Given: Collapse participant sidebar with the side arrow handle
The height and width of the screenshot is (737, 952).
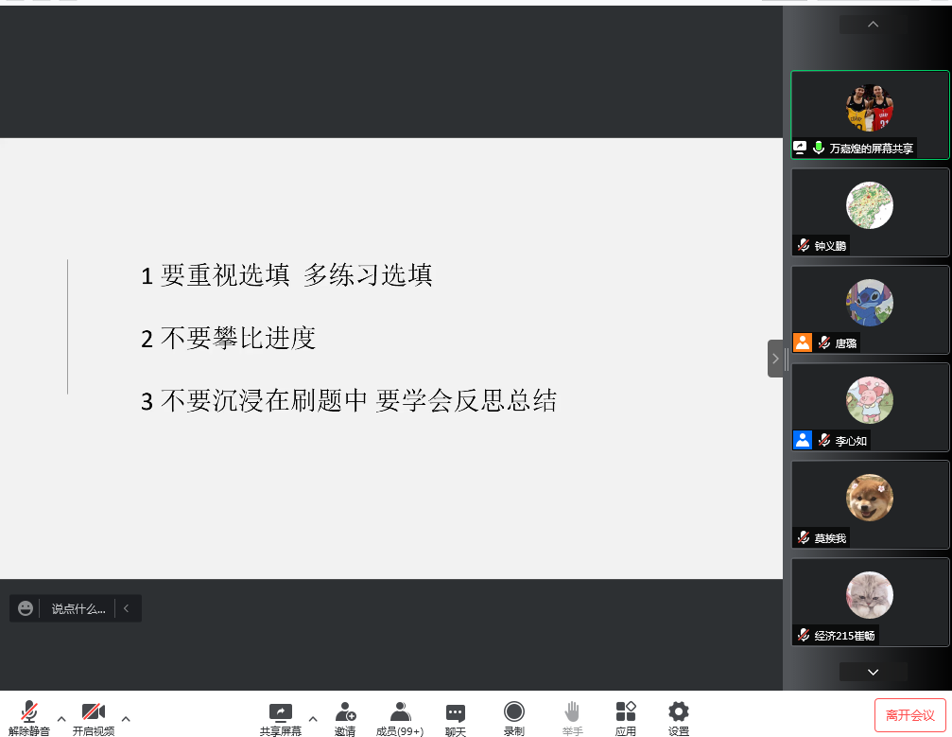Looking at the screenshot, I should (775, 359).
